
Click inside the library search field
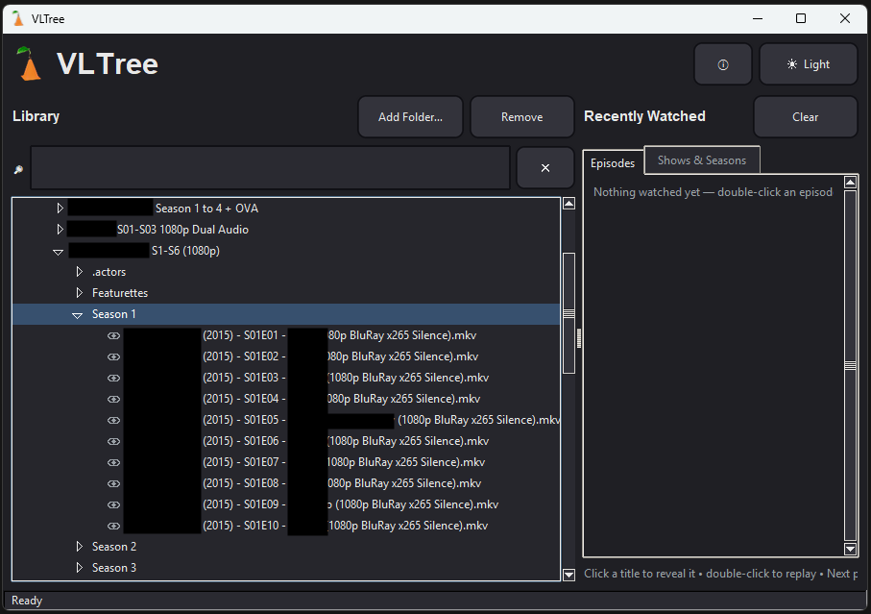(270, 168)
